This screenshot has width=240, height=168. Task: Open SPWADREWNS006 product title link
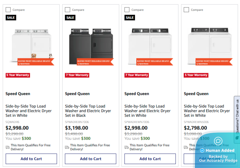click(x=207, y=111)
